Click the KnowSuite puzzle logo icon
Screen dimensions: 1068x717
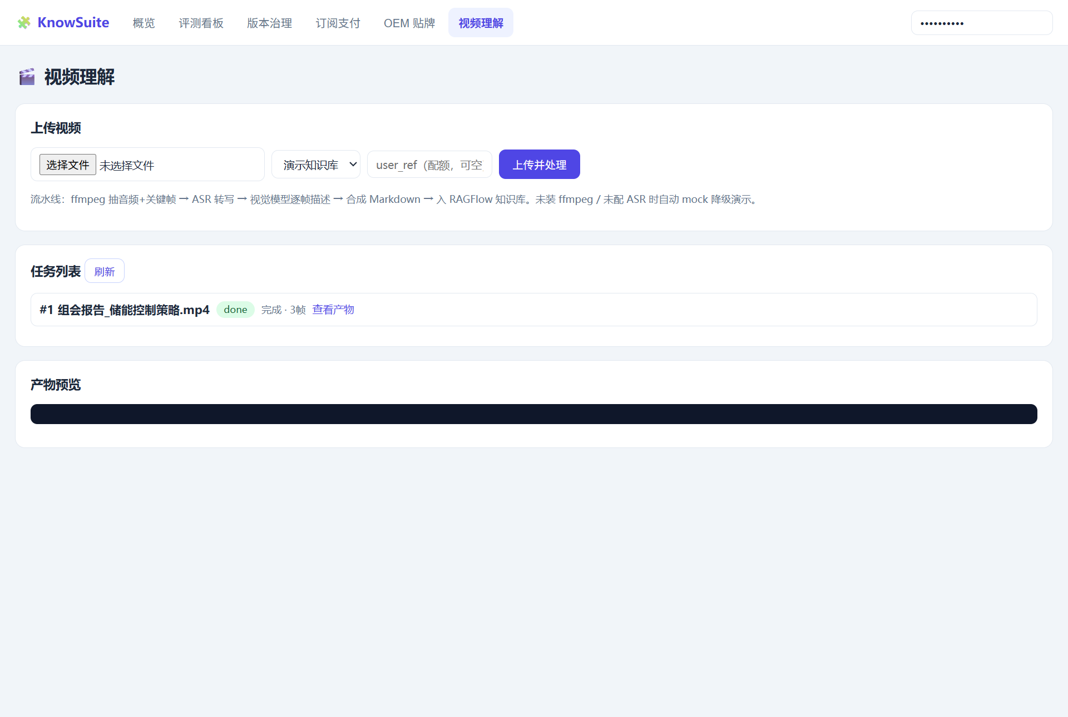point(24,23)
